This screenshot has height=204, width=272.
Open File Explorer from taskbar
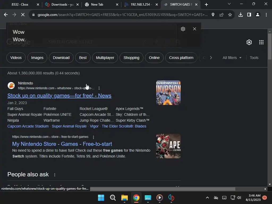(x=124, y=198)
